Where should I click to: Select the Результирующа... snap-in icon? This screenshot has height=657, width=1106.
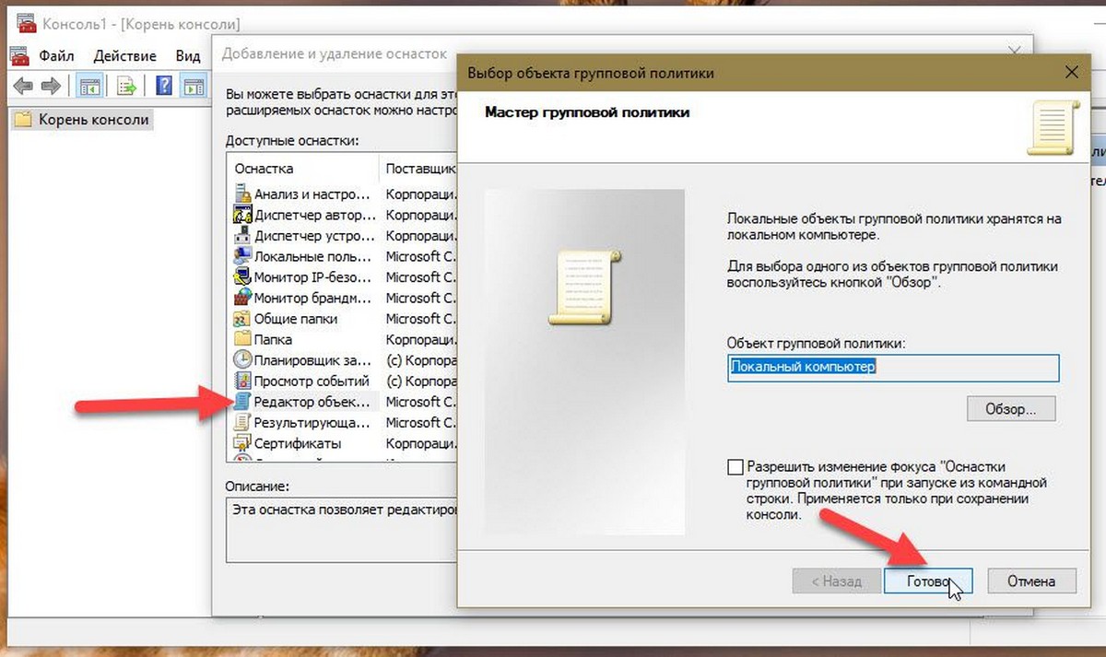click(x=242, y=422)
